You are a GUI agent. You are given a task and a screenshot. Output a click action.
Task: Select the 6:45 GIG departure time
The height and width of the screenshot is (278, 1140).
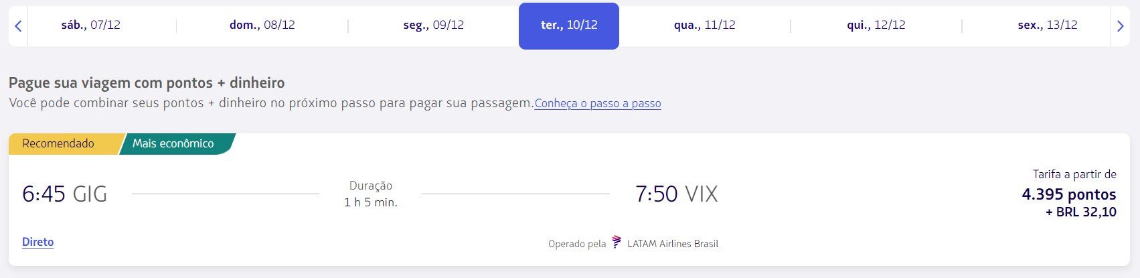pyautogui.click(x=65, y=194)
